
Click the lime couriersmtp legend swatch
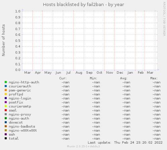pyautogui.click(x=6, y=106)
